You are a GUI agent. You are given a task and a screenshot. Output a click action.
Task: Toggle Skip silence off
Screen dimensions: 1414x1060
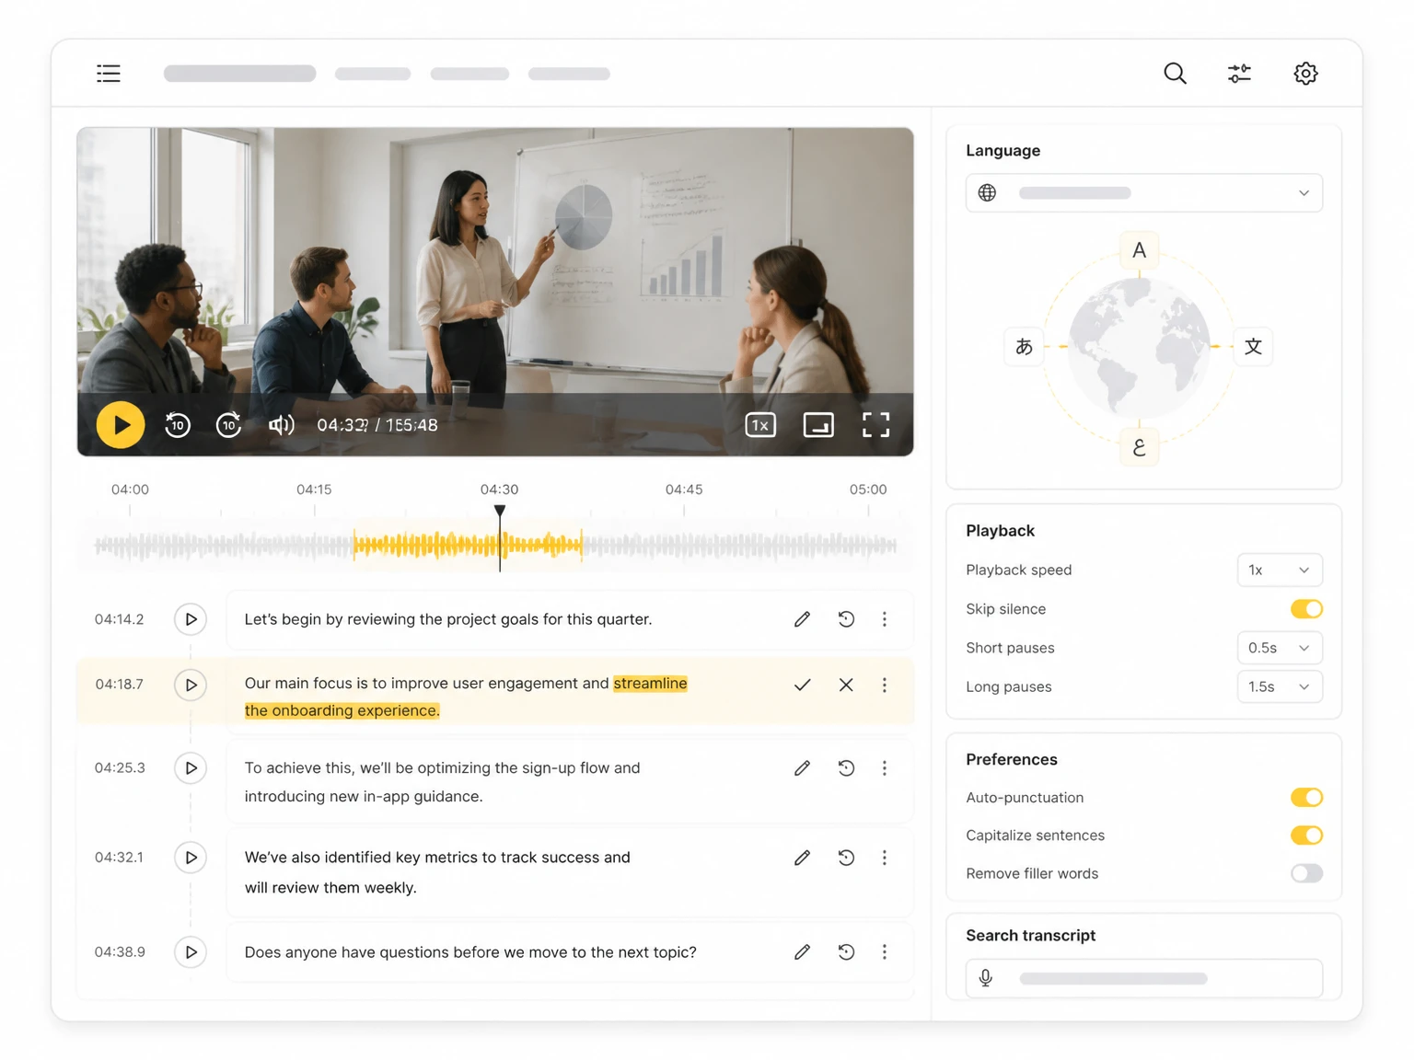pos(1306,609)
